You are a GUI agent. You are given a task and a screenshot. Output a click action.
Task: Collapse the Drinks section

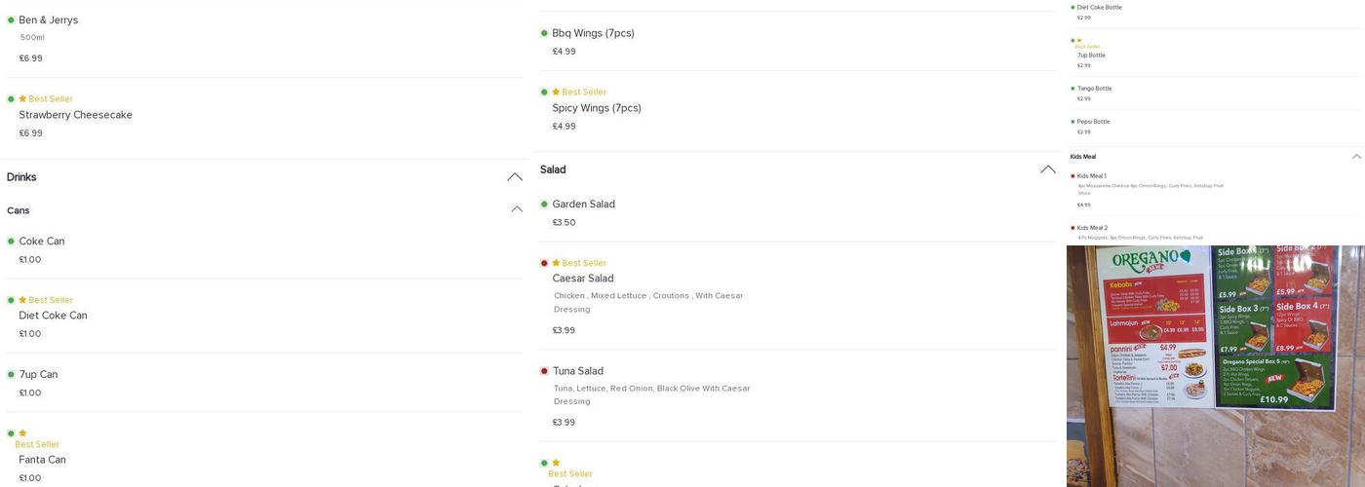click(515, 177)
